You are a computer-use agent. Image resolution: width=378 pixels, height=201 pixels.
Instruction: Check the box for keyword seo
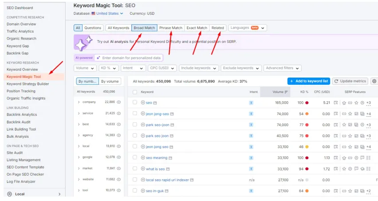click(135, 102)
